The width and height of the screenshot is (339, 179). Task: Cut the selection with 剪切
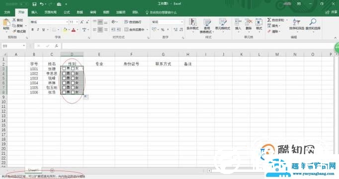pos(18,20)
